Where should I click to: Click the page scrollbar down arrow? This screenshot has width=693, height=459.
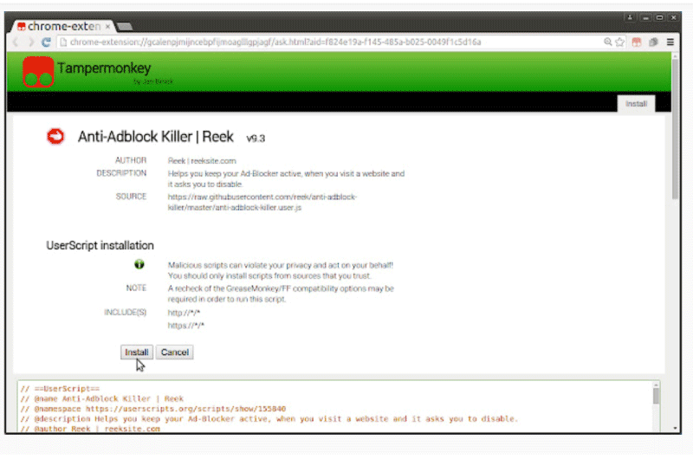[x=675, y=428]
